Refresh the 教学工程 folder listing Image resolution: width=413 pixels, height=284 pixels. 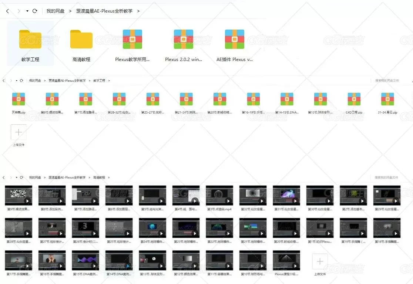point(21,81)
